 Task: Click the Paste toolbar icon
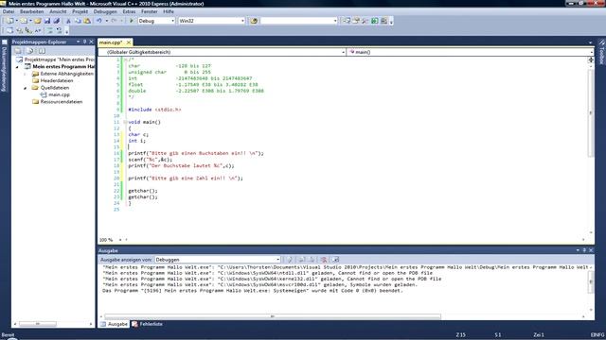click(87, 21)
